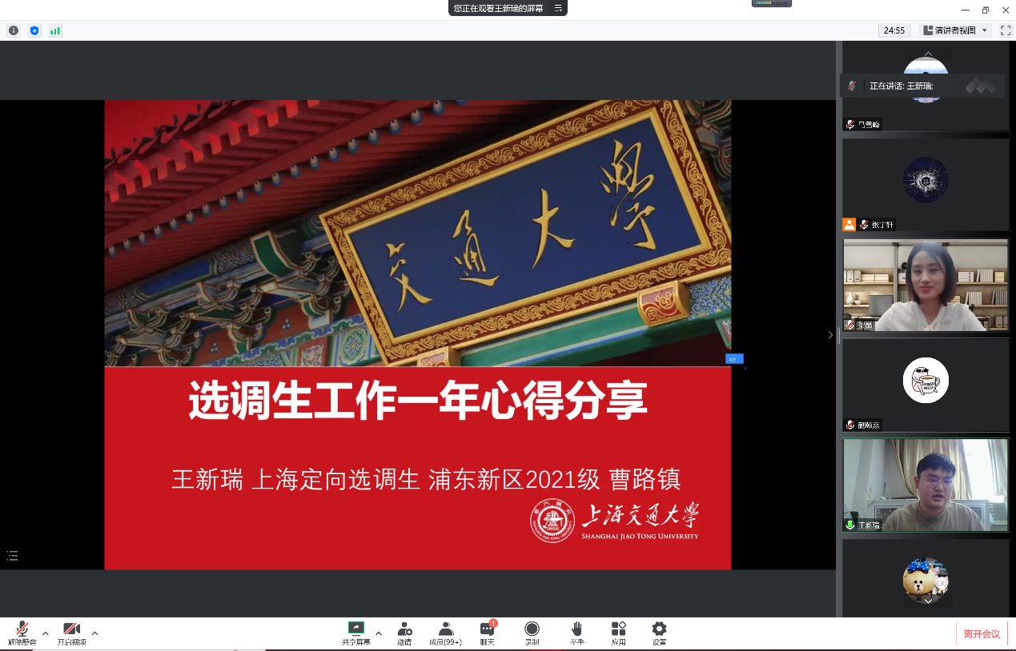
Task: Unmute by clicking 解除静音
Action: click(22, 633)
